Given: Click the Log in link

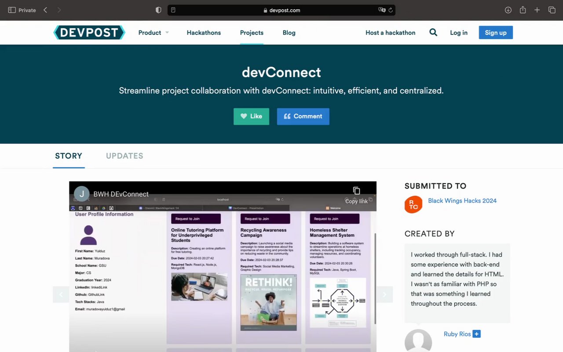Looking at the screenshot, I should [459, 33].
